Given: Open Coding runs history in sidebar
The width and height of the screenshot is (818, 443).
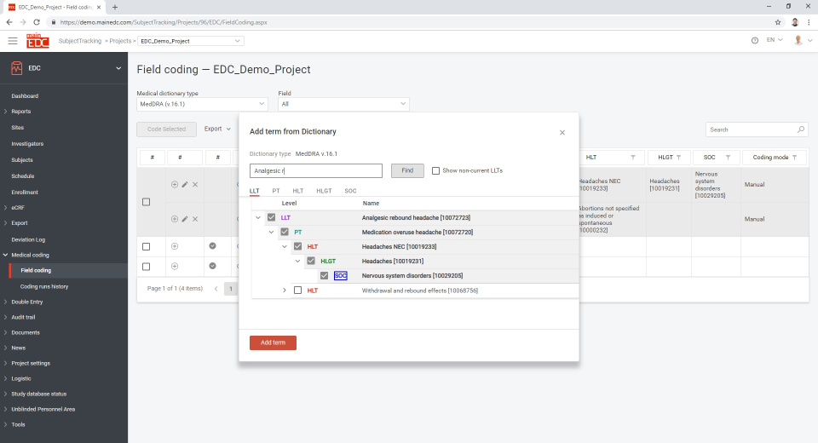Looking at the screenshot, I should click(44, 286).
